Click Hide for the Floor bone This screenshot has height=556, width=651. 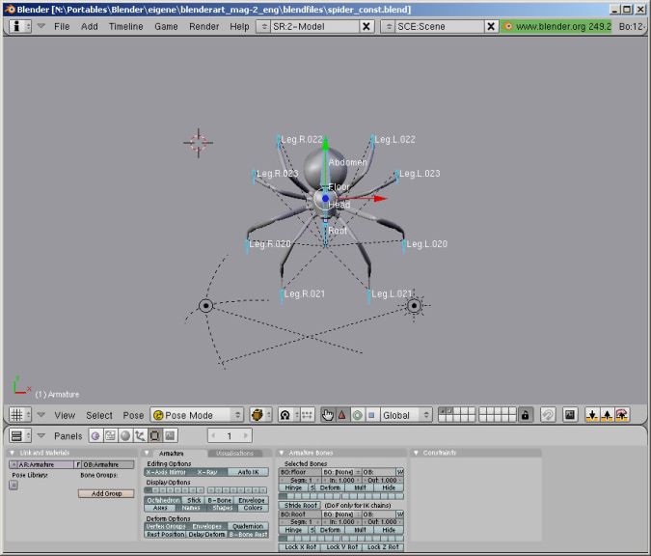(x=389, y=487)
